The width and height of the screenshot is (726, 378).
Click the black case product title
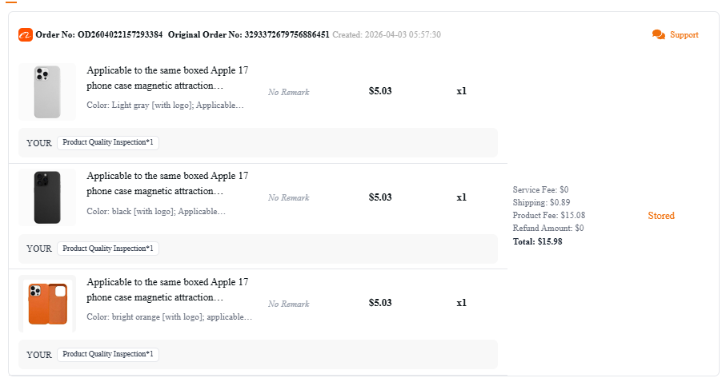(167, 184)
